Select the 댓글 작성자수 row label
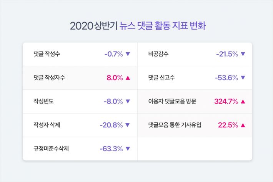This screenshot has height=182, width=273. tap(49, 78)
